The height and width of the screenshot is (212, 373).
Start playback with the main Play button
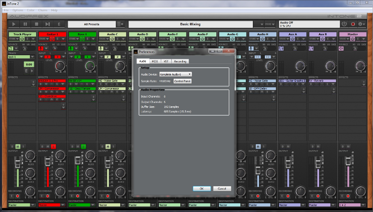click(x=14, y=24)
